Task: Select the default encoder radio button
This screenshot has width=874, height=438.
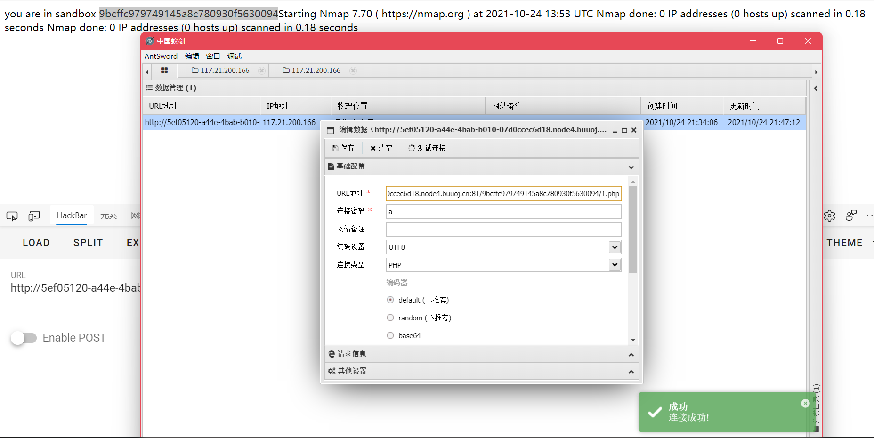Action: [x=390, y=300]
